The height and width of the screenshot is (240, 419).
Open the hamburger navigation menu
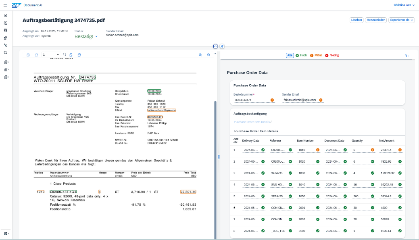5,5
